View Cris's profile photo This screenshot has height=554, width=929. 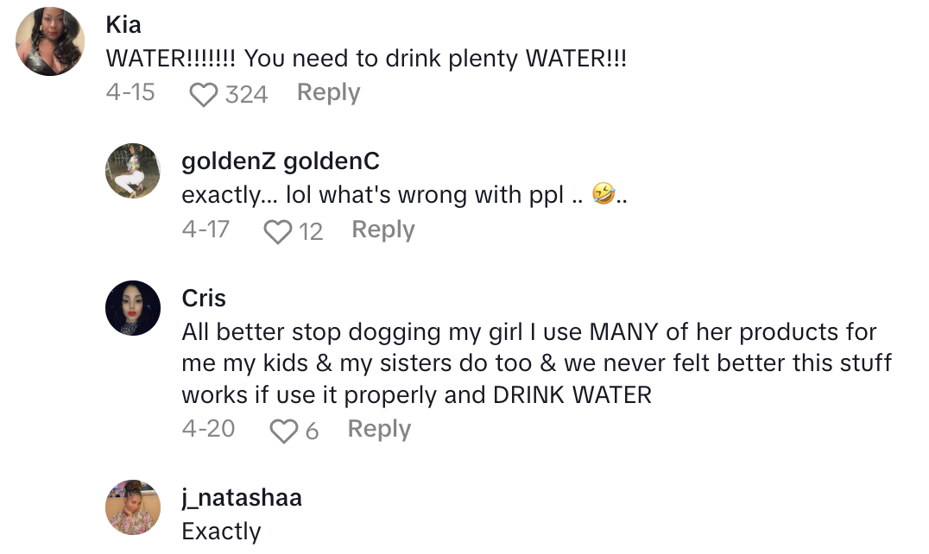(133, 308)
